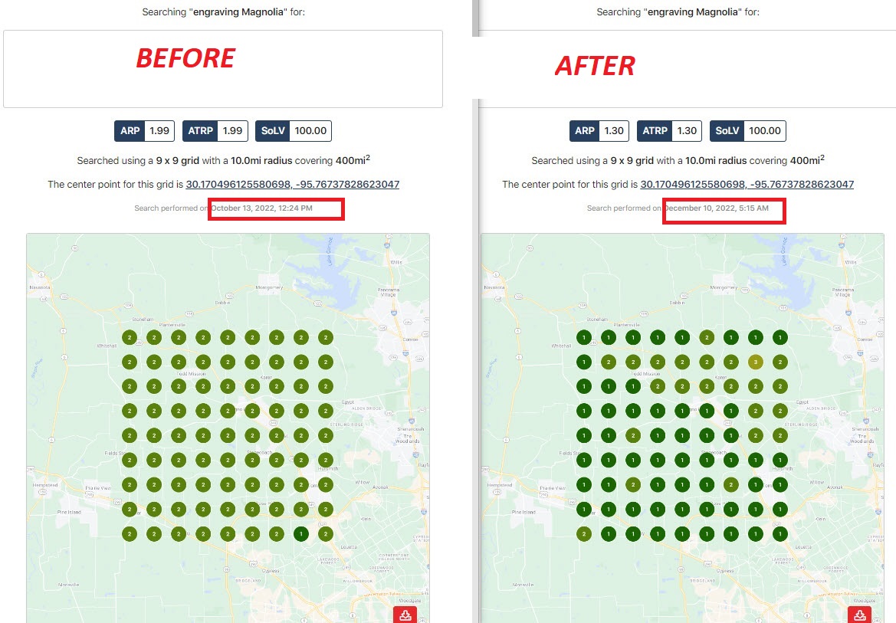Click the red download icon on BEFORE map
The image size is (896, 623).
tap(405, 615)
